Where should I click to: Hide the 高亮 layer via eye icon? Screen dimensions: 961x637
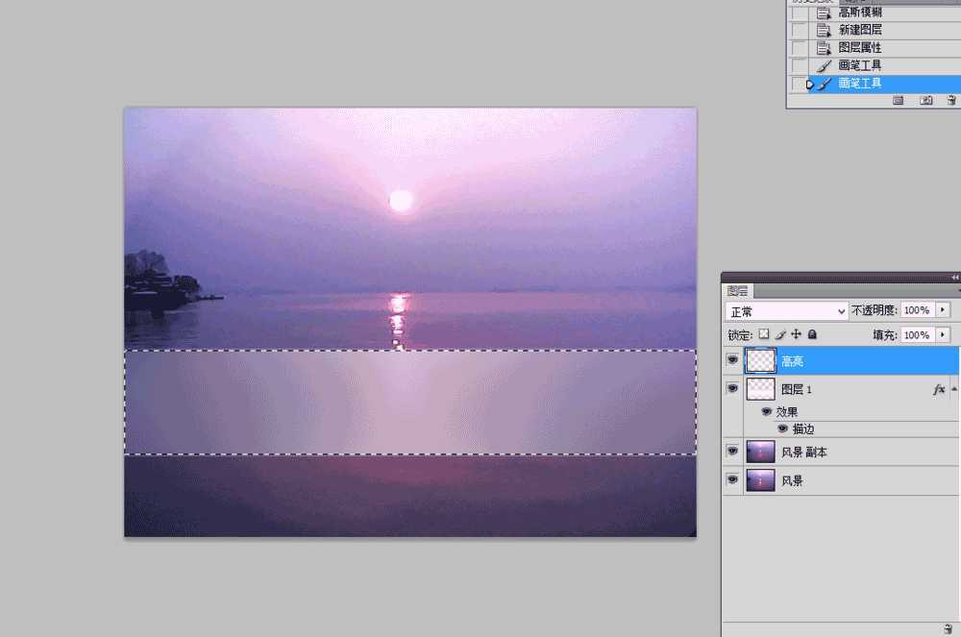point(732,359)
